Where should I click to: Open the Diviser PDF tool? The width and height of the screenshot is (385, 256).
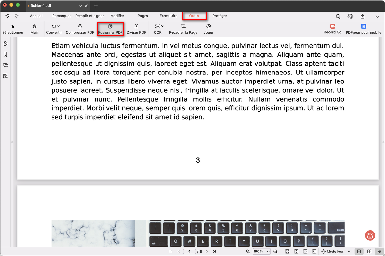(136, 29)
